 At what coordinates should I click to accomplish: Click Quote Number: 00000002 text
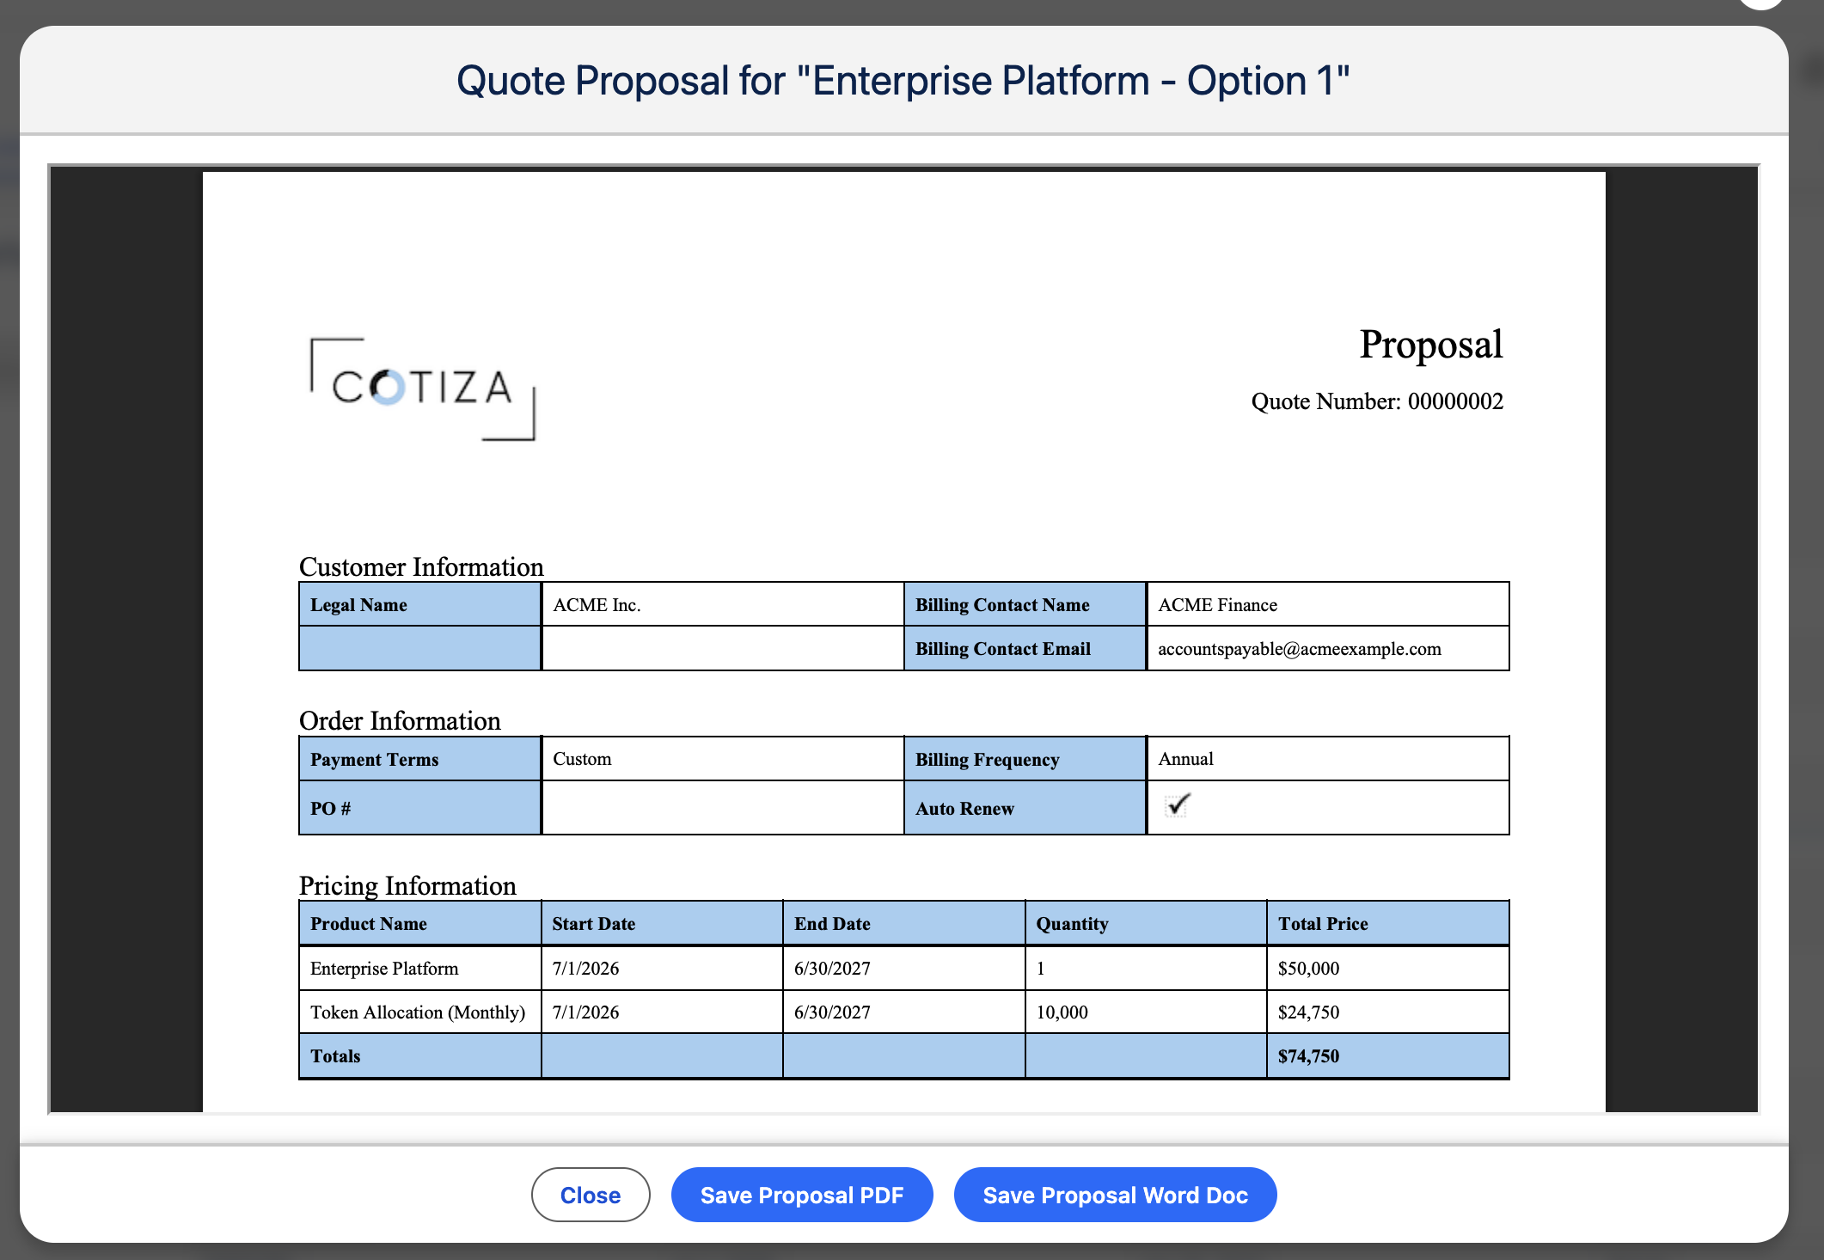coord(1377,401)
